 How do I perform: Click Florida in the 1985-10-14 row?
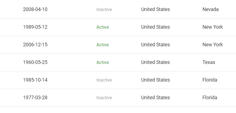pyautogui.click(x=210, y=80)
